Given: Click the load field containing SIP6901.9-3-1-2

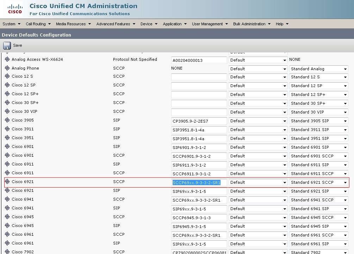Looking at the screenshot, I should pos(199,147).
